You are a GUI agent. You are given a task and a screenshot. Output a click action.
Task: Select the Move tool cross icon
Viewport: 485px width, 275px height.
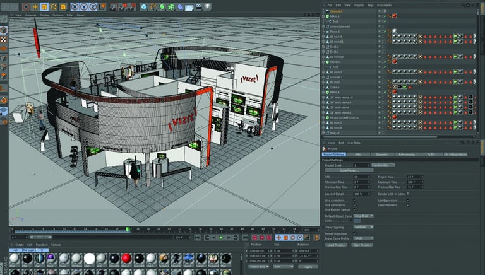[35, 6]
